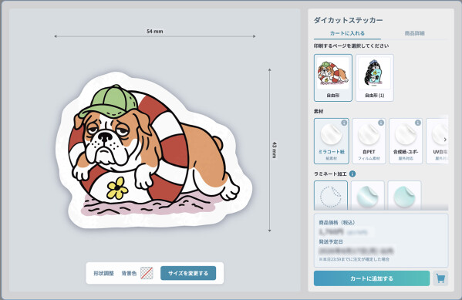Select the 自由形 (1) page thumbnail

pos(375,78)
